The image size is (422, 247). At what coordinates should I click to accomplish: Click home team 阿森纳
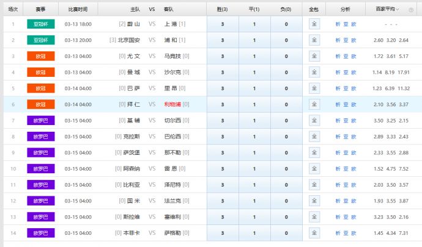tap(131, 169)
